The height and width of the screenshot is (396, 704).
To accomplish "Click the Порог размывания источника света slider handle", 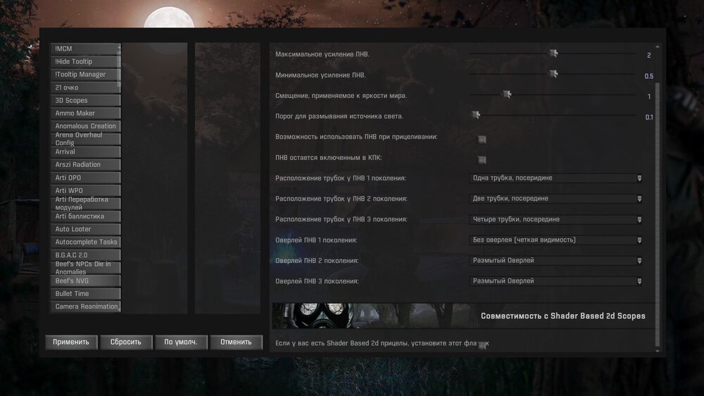I will [x=476, y=115].
